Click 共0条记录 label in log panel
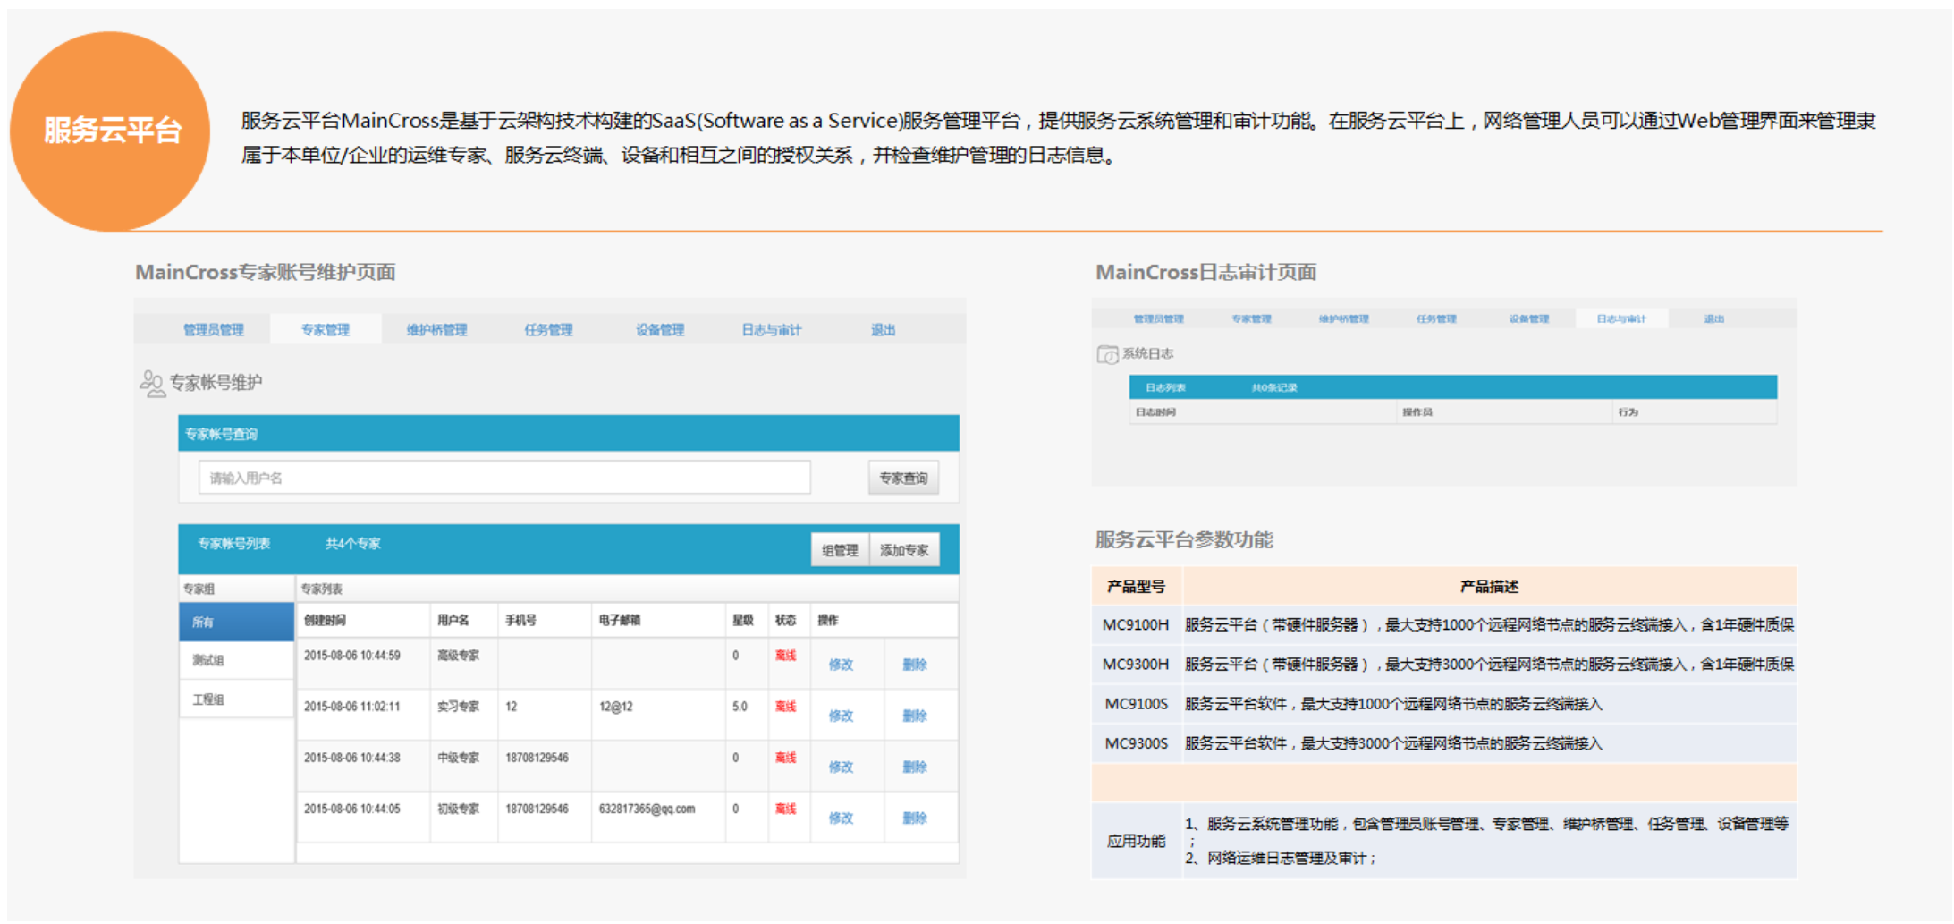The width and height of the screenshot is (1954, 924). 1274,388
